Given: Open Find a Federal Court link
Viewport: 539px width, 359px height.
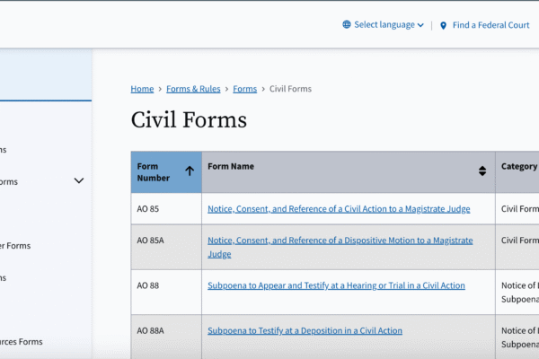Looking at the screenshot, I should click(x=490, y=25).
